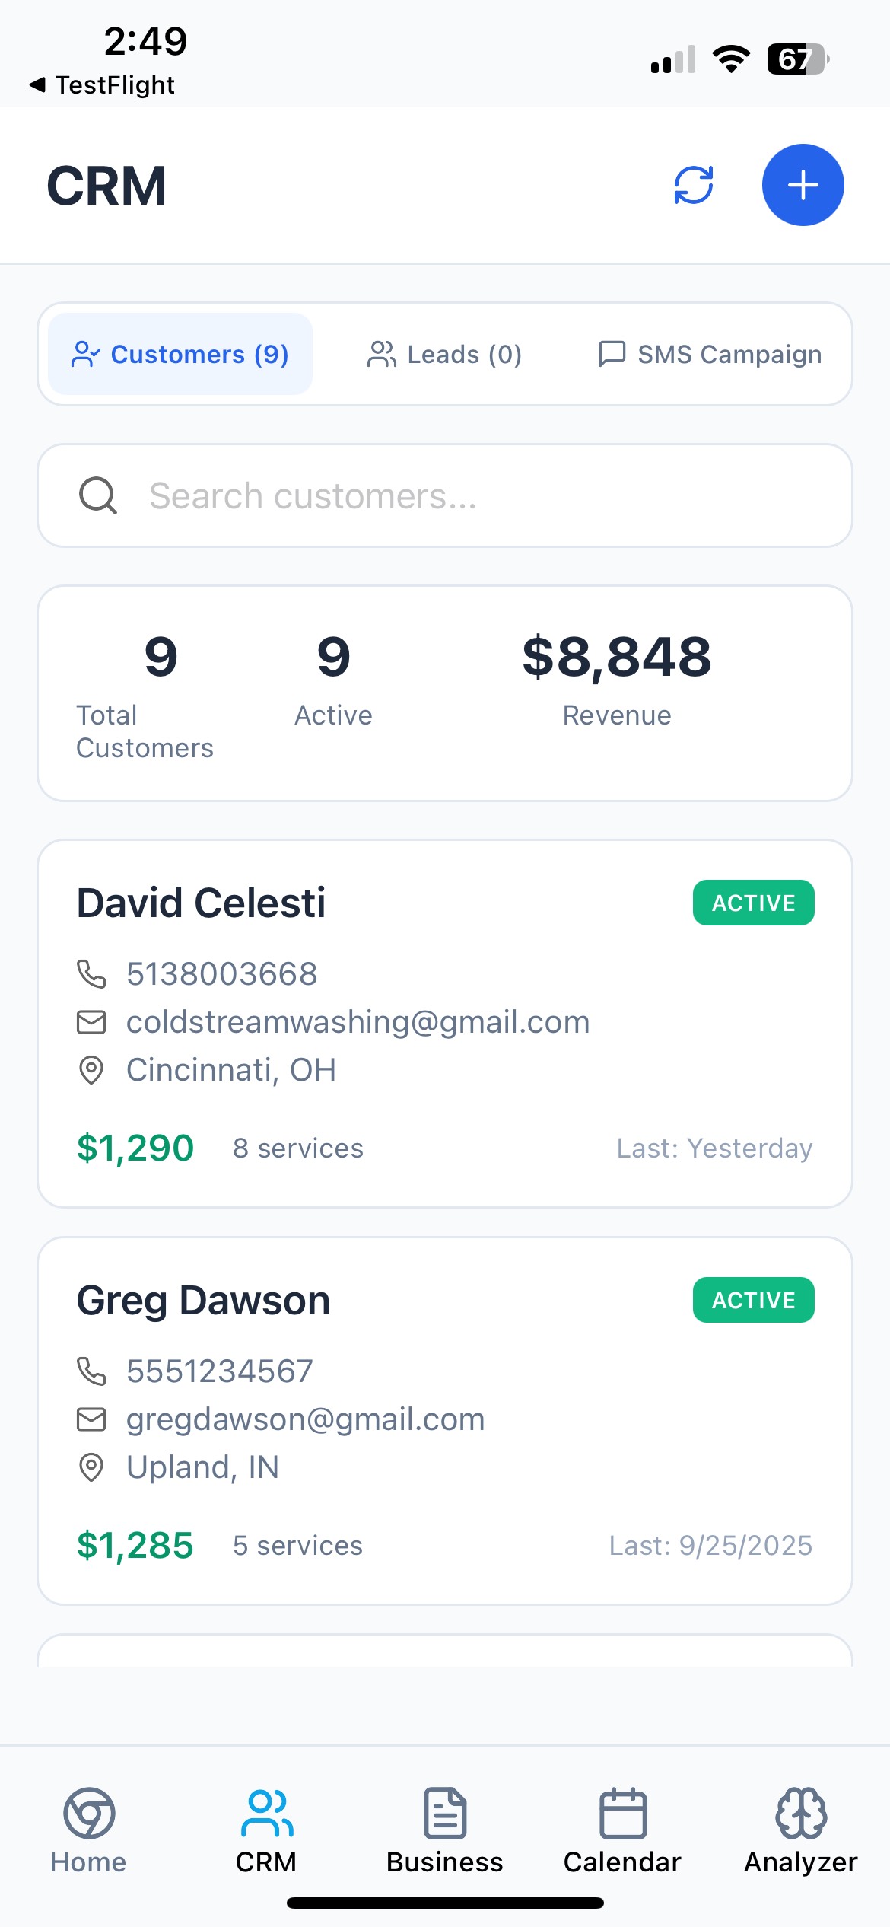
Task: Open the Business document icon
Action: tap(445, 1814)
